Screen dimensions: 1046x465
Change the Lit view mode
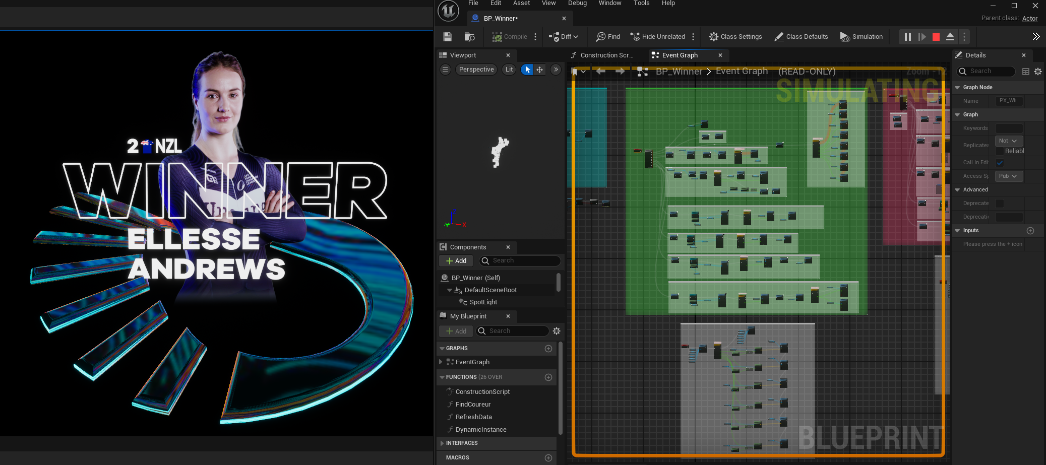509,70
